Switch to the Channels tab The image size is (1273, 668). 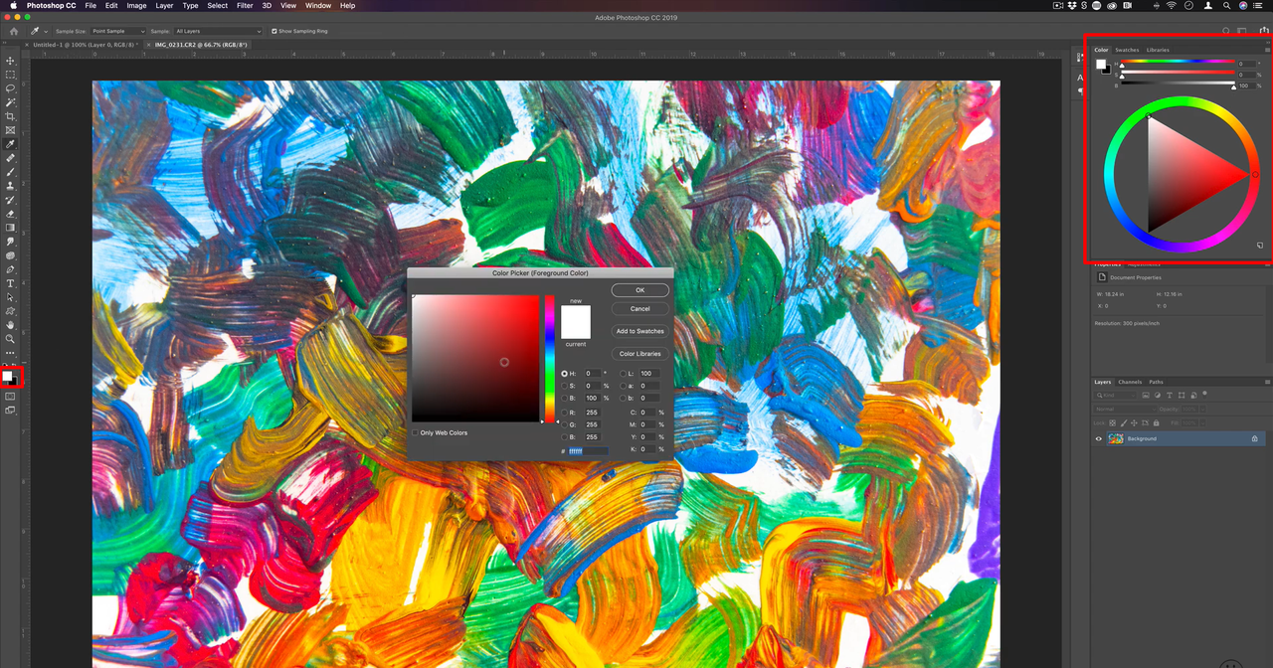pos(1130,382)
